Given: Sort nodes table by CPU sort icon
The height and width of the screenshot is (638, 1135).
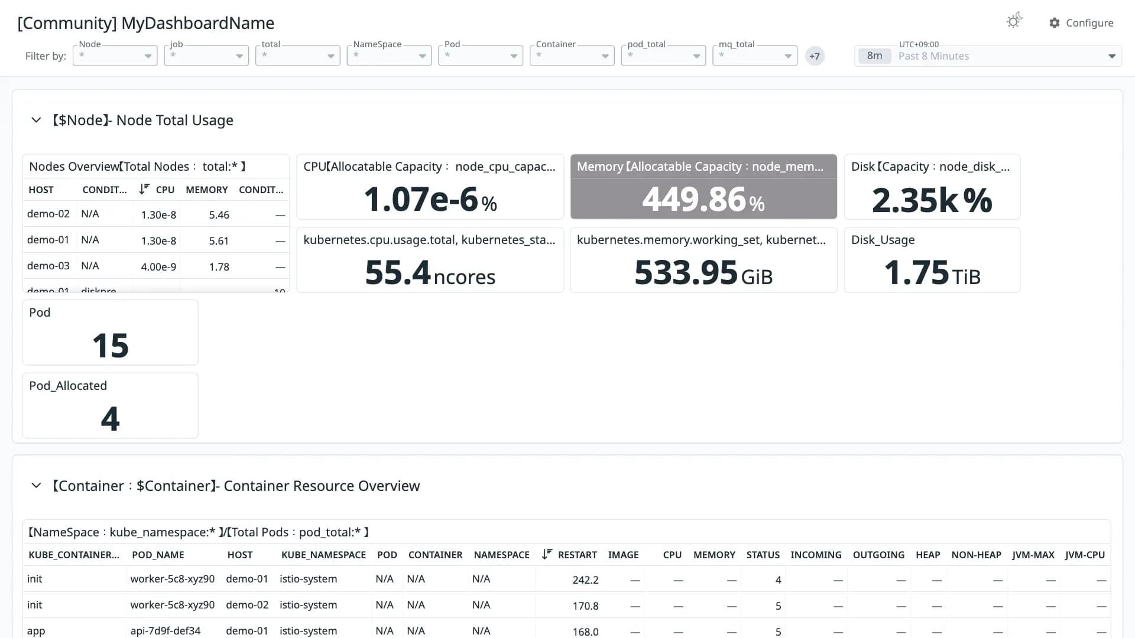Looking at the screenshot, I should point(144,189).
